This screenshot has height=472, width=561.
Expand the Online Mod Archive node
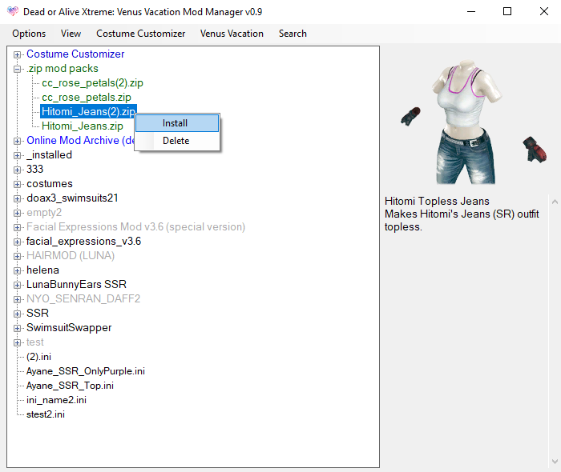[17, 141]
